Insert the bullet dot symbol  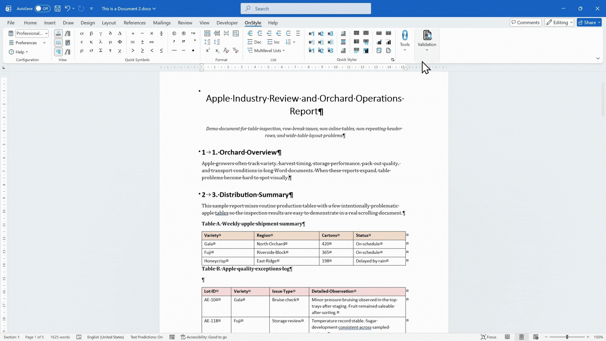point(193,51)
